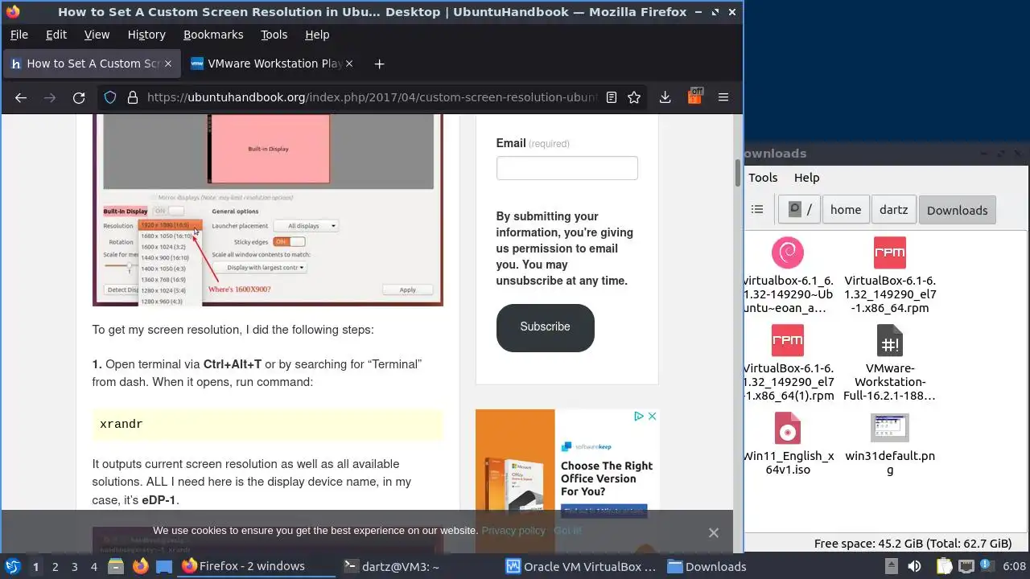Select the VirtualBox x86_64(1).rpm file
The width and height of the screenshot is (1030, 579).
tap(787, 363)
